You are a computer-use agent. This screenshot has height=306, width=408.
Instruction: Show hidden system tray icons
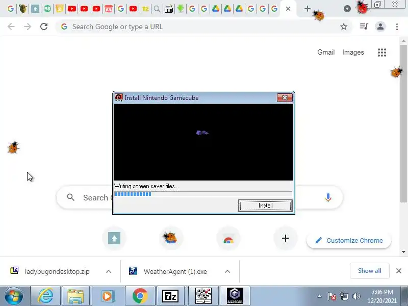tap(319, 296)
